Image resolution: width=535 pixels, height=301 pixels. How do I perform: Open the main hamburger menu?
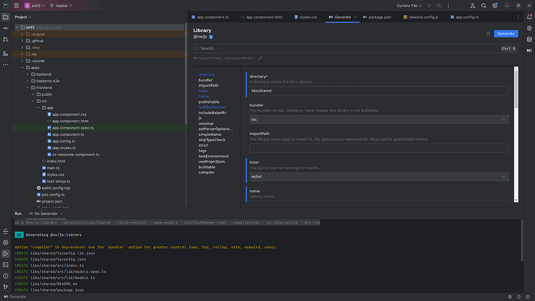[16, 5]
